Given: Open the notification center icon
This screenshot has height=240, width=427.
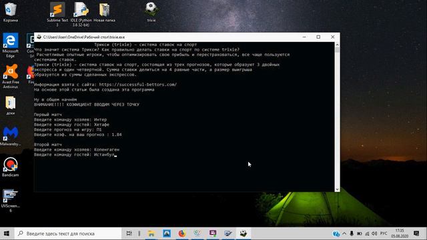Looking at the screenshot, I should pos(416,233).
